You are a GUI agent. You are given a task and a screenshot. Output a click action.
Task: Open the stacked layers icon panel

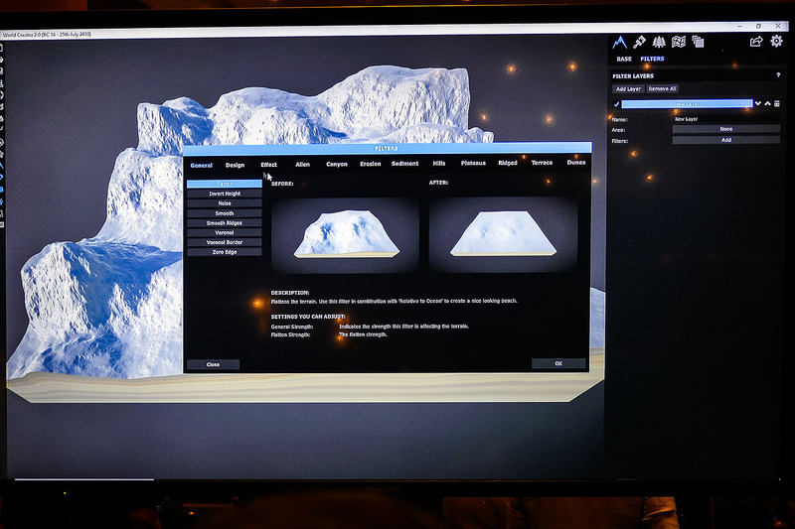click(x=699, y=42)
